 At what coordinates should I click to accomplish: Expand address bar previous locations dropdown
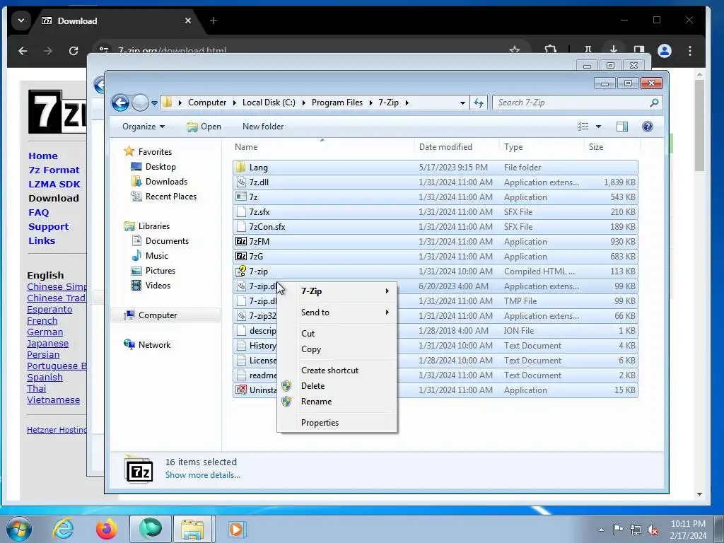(x=462, y=103)
